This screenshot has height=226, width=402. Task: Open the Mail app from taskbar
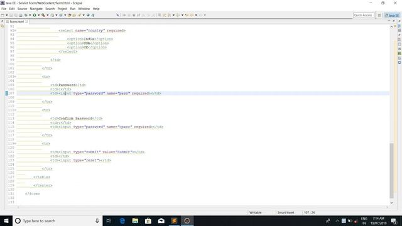(161, 221)
